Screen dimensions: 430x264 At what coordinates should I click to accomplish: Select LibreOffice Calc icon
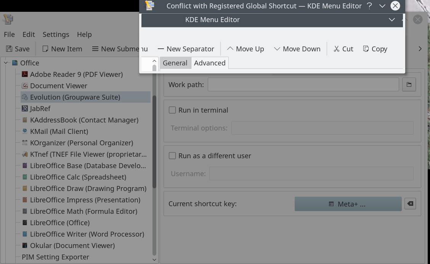coord(25,177)
